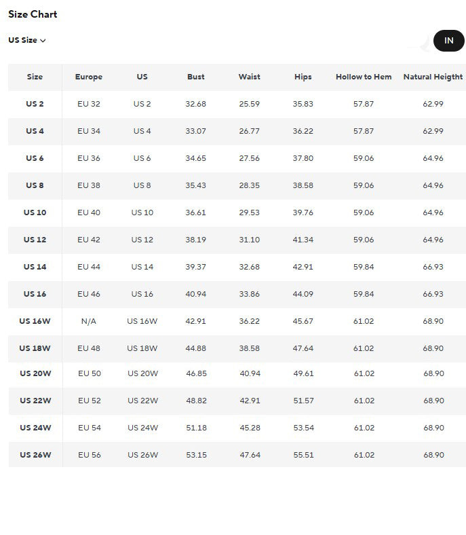
Task: Select the US 26W size row label
Action: coord(35,455)
